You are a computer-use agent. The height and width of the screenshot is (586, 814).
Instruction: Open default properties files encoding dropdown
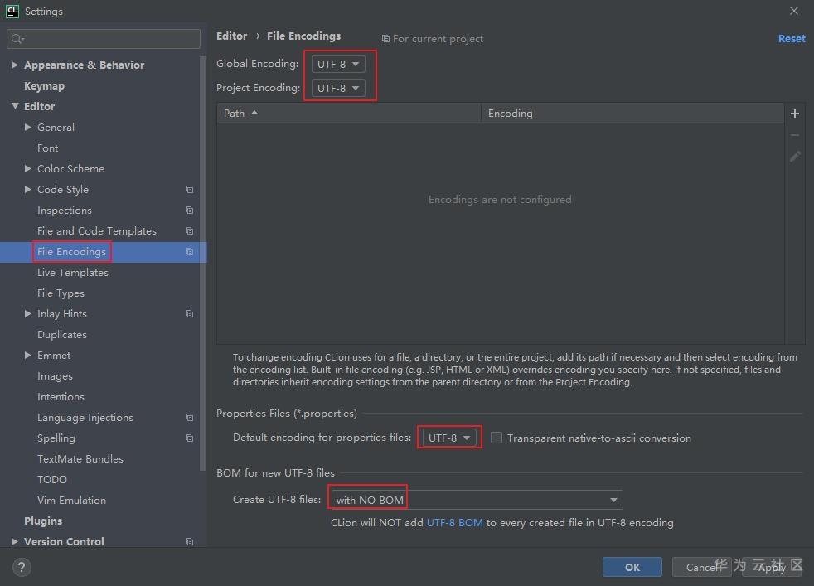click(449, 438)
